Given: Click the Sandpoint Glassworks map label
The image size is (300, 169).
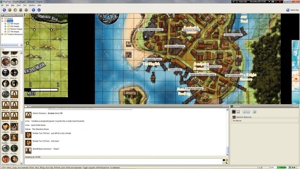Looking at the screenshot, I should [150, 30].
